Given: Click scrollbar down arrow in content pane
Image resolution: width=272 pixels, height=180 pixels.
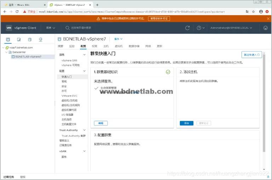Looking at the screenshot, I should 264,169.
